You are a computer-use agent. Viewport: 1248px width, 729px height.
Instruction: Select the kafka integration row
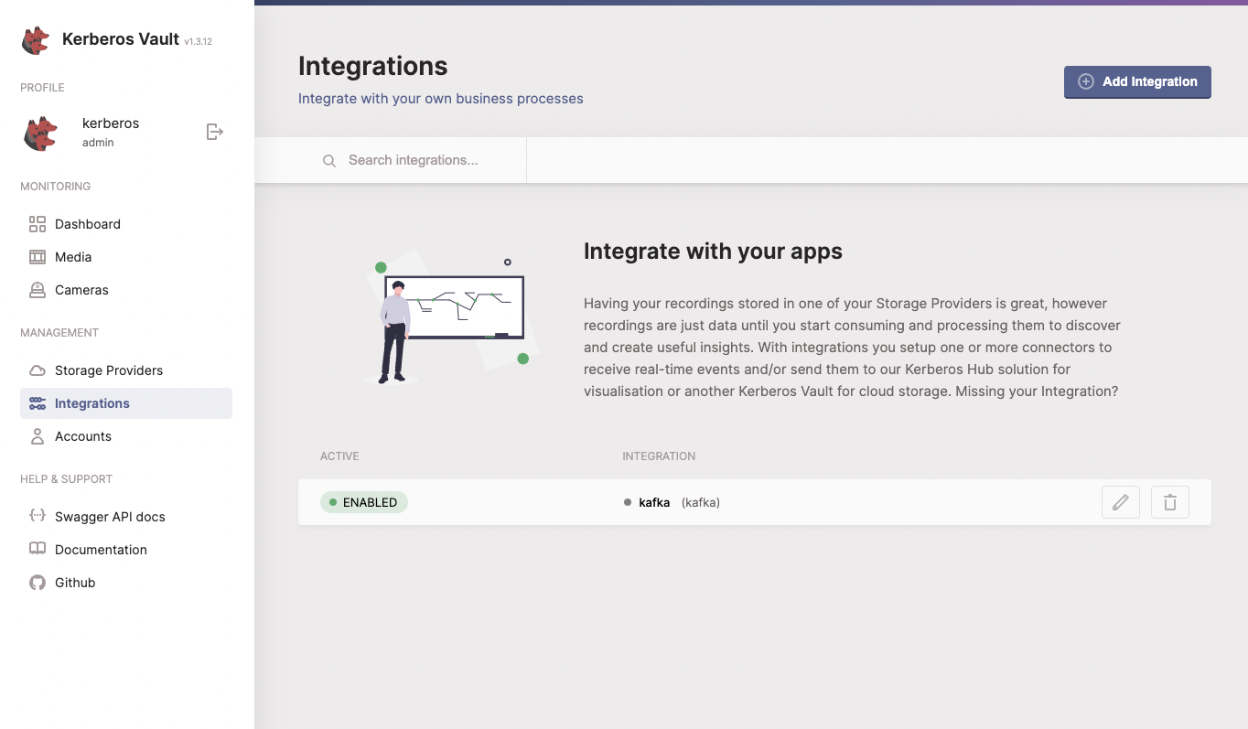(653, 502)
